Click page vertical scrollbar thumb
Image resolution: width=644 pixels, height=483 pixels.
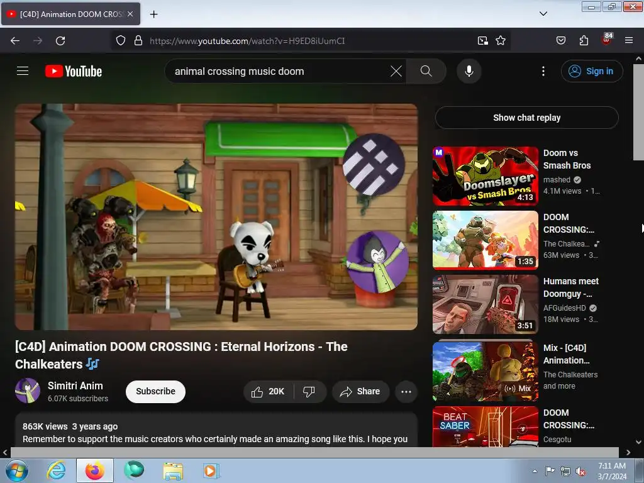coord(638,112)
